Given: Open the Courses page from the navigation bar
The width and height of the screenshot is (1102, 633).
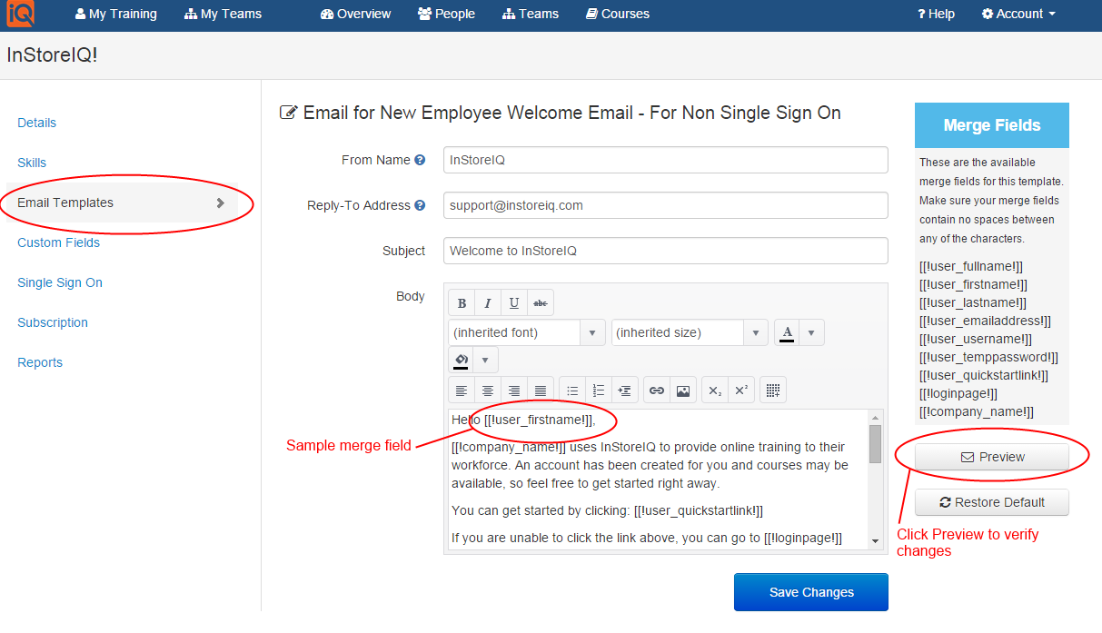Looking at the screenshot, I should coord(617,14).
